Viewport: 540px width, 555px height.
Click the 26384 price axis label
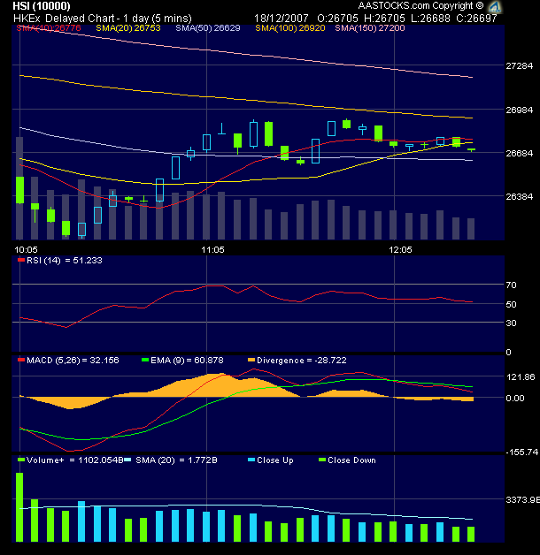click(519, 196)
